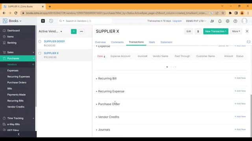Viewport: 252px width, 141px height.
Task: Add new Vendor Credits link
Action: coord(240,117)
